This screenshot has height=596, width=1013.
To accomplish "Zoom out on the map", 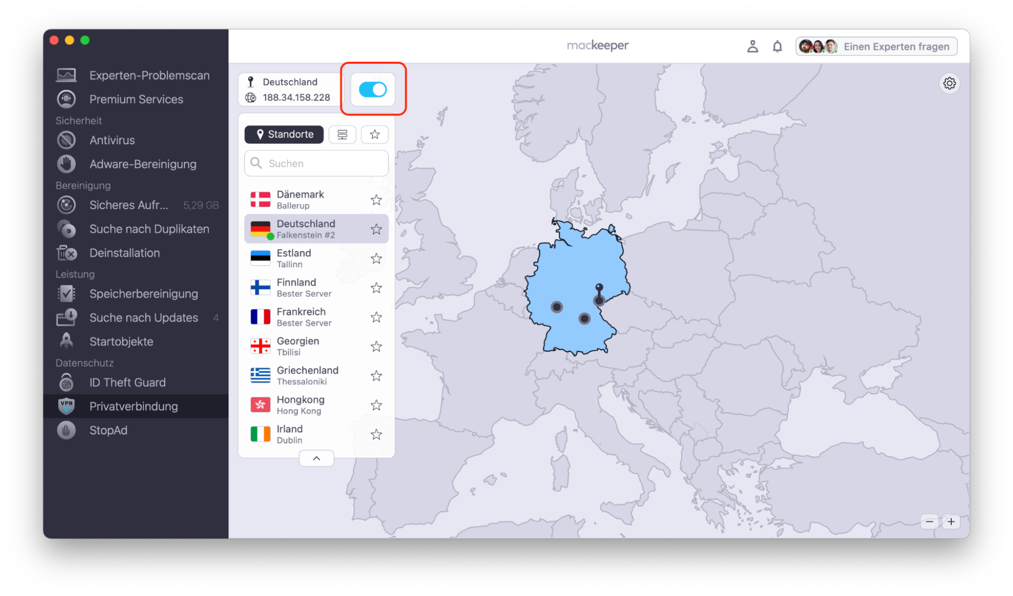I will click(930, 522).
